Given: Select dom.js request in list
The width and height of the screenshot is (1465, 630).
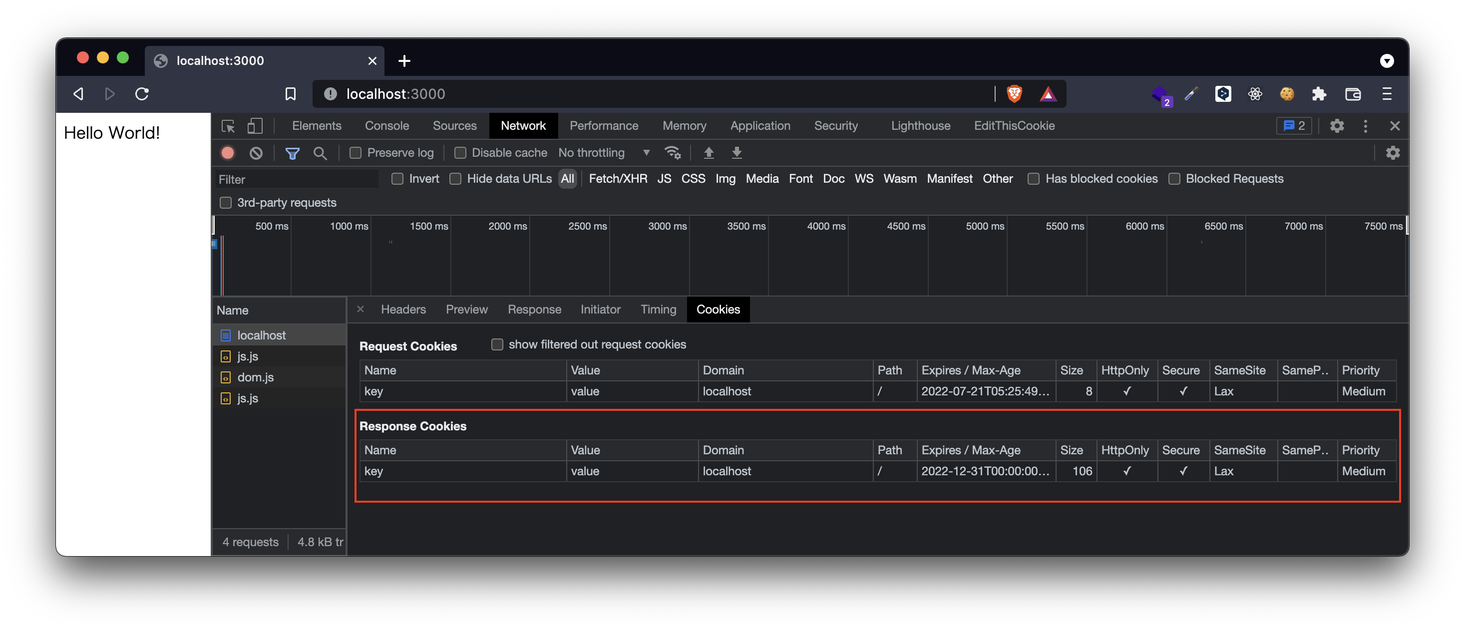Looking at the screenshot, I should 255,377.
